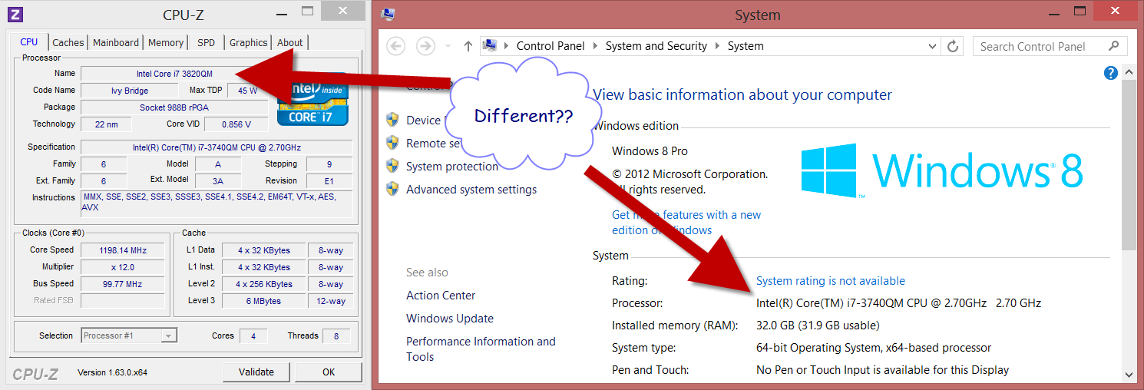Open System protection link
The image size is (1144, 390).
pyautogui.click(x=452, y=167)
